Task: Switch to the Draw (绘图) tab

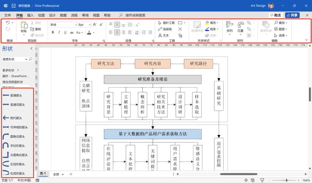Action: coord(41,15)
